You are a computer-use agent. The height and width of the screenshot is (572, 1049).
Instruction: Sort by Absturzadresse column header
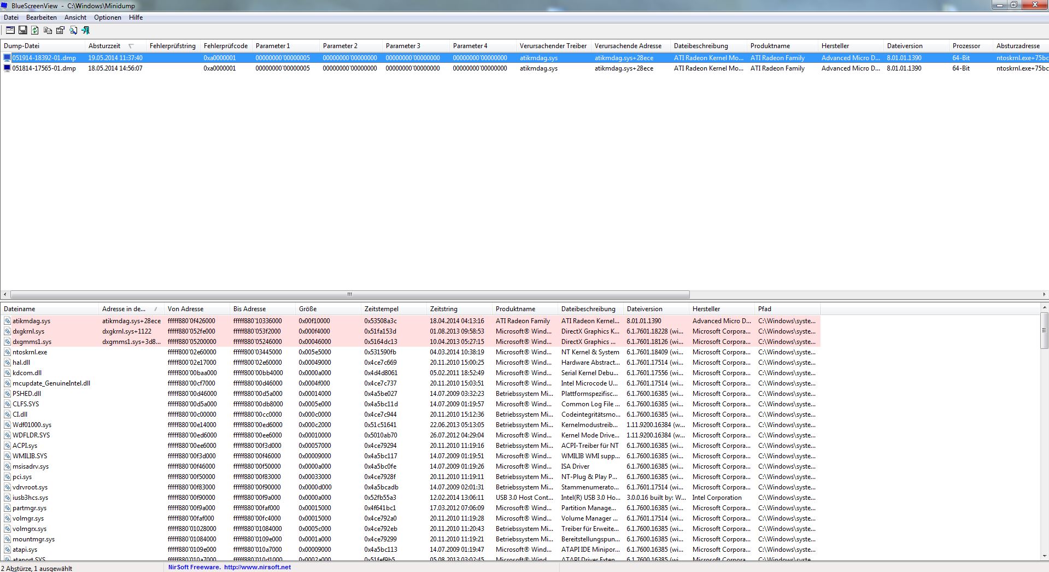pos(1021,46)
